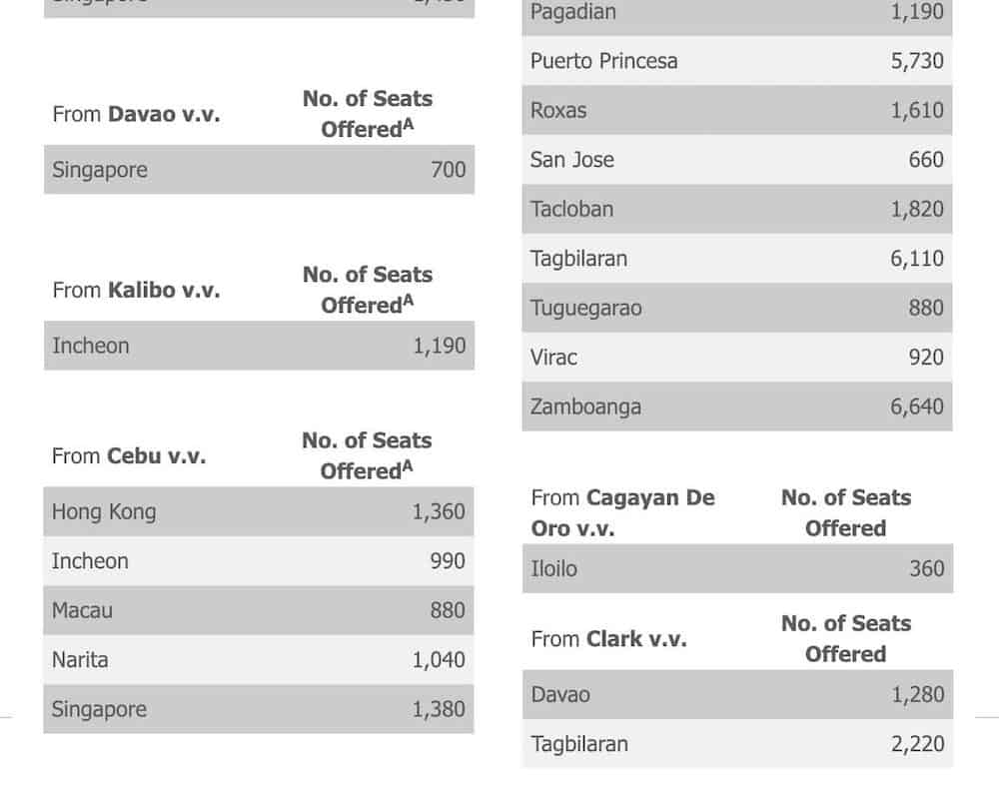The width and height of the screenshot is (999, 799).
Task: Select Iloilo row under Cagayan De Oro
Action: (736, 568)
